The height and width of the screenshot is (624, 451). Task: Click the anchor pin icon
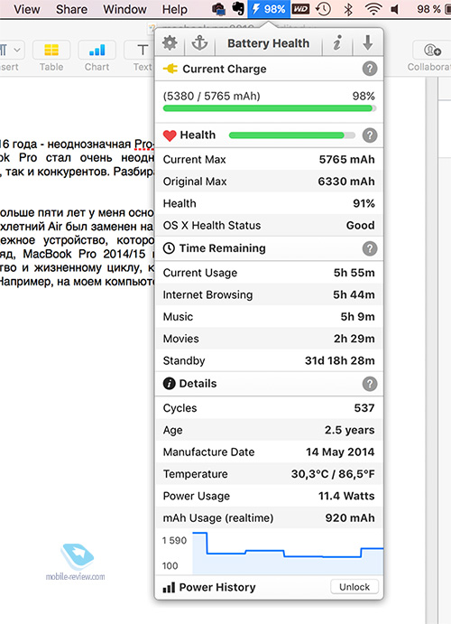[x=199, y=42]
